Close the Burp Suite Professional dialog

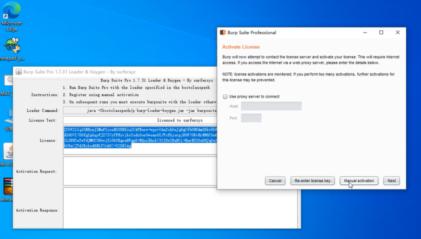coord(398,33)
